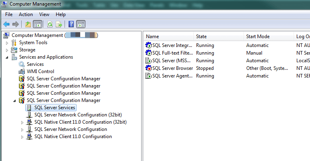
Task: Expand the Storage node
Action: point(7,50)
